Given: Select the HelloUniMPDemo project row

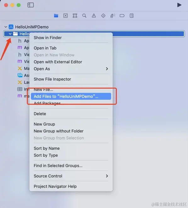Looking at the screenshot, I should 94,27.
